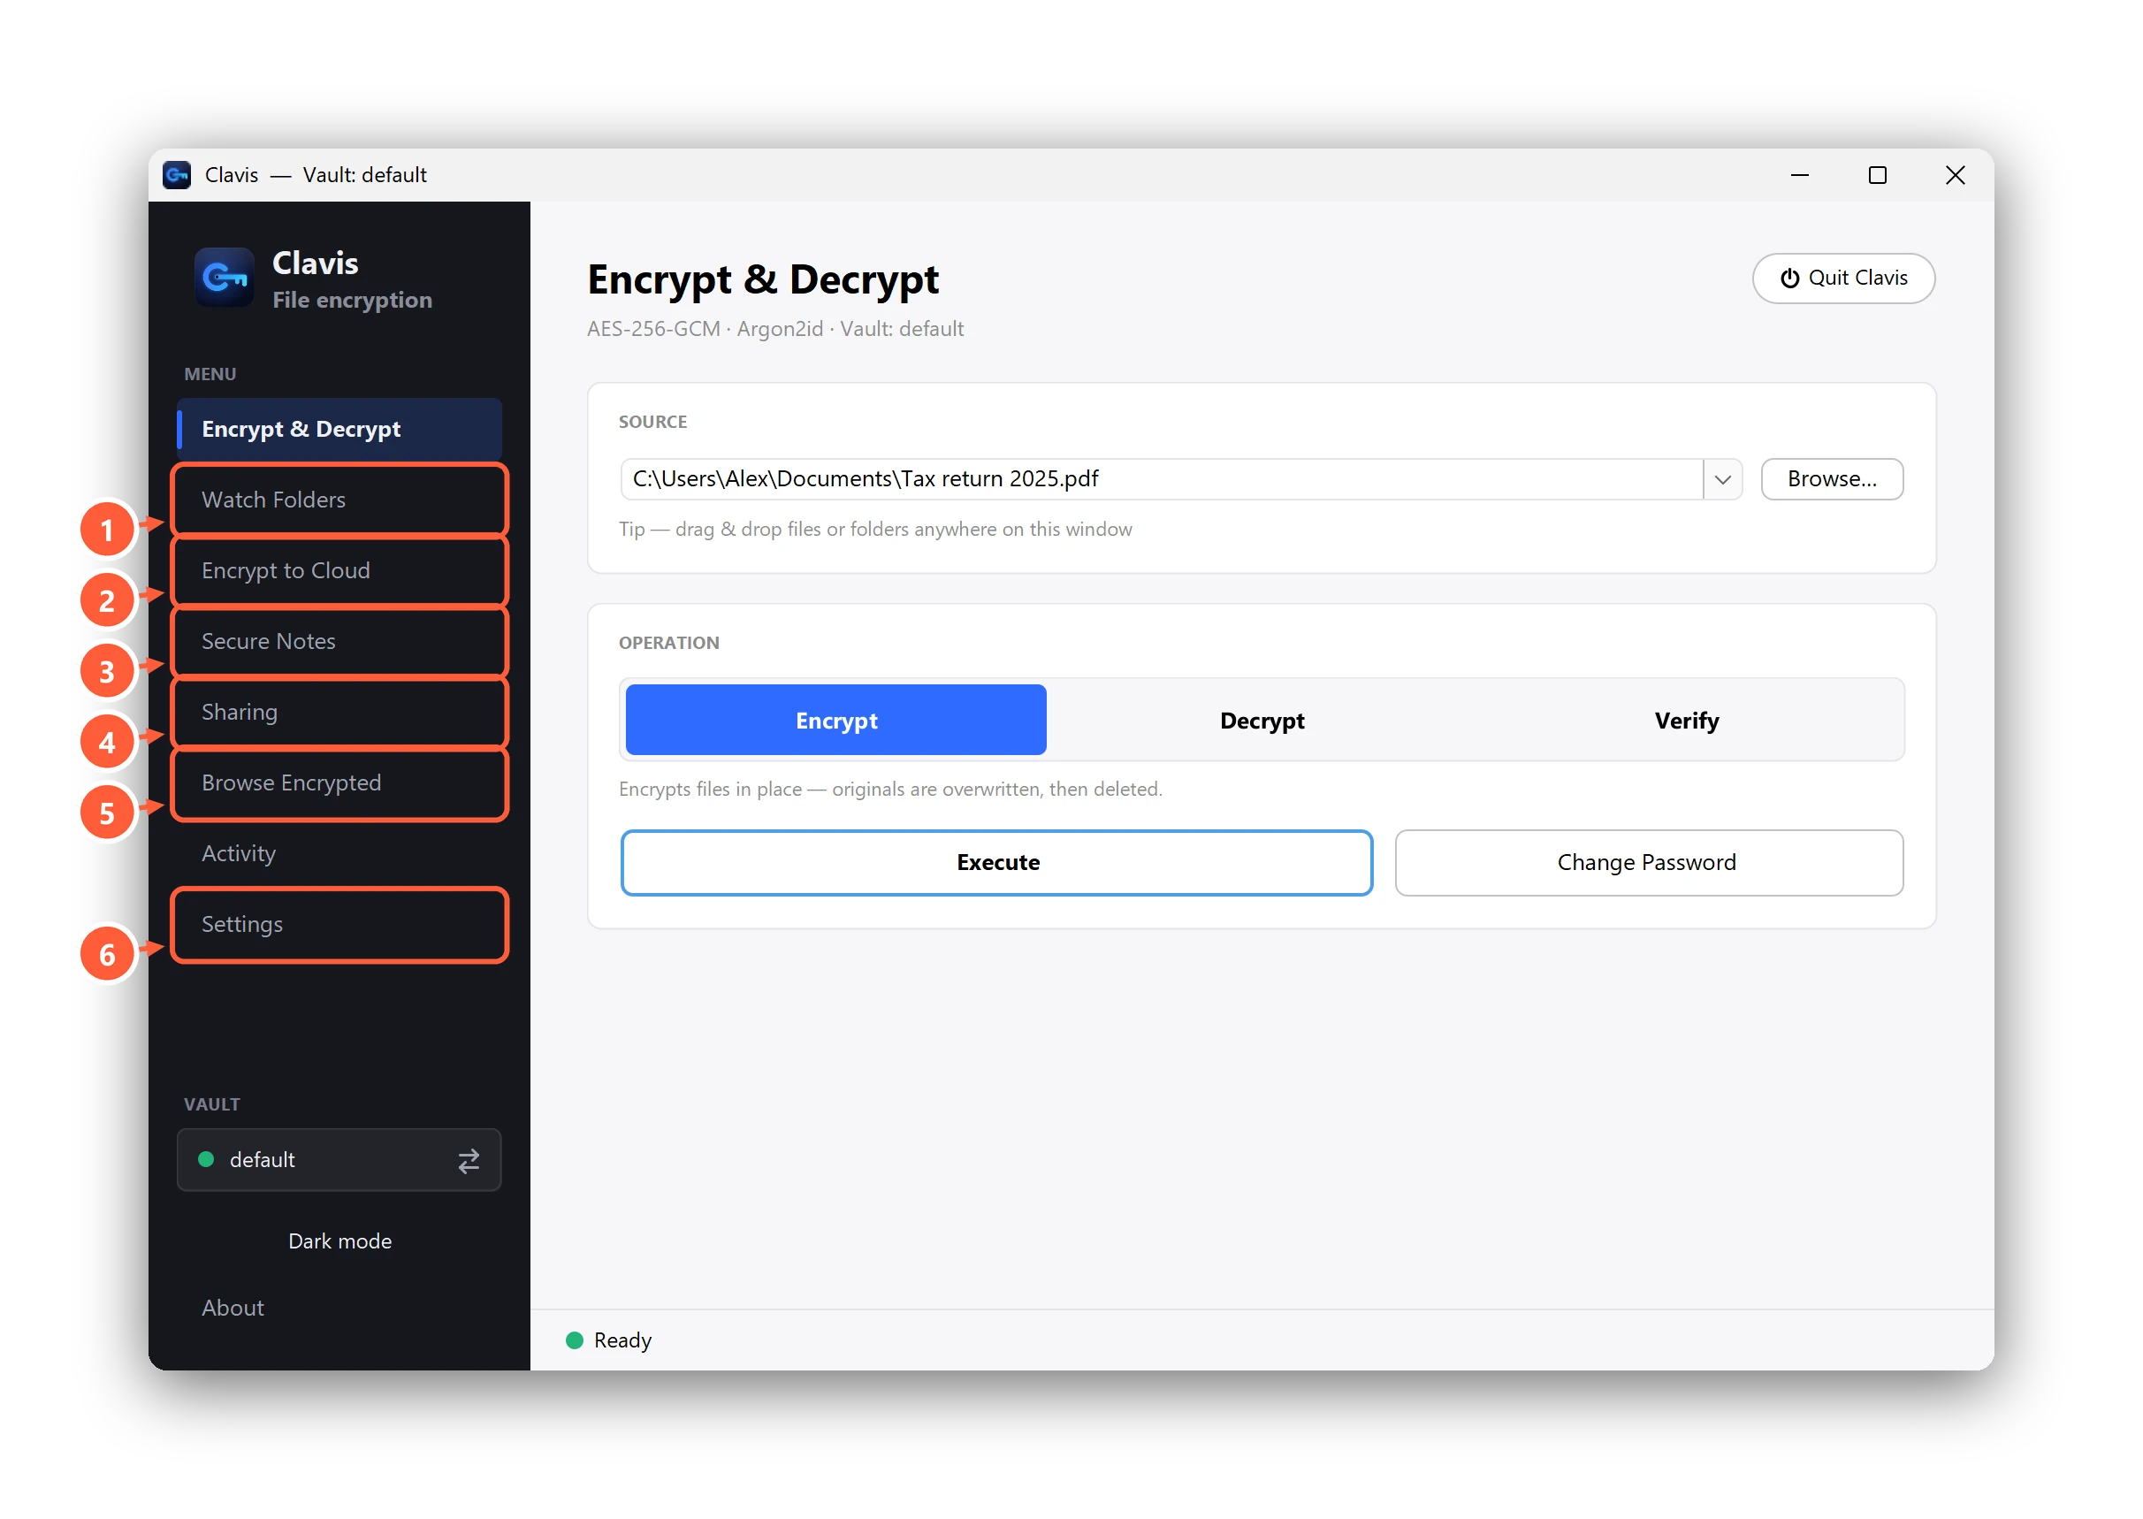The image size is (2143, 1519).
Task: Select the Decrypt operation
Action: [x=1262, y=721]
